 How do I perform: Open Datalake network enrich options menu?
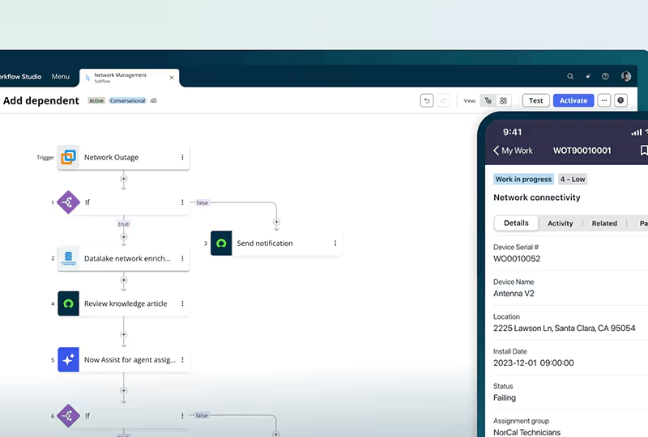(182, 259)
